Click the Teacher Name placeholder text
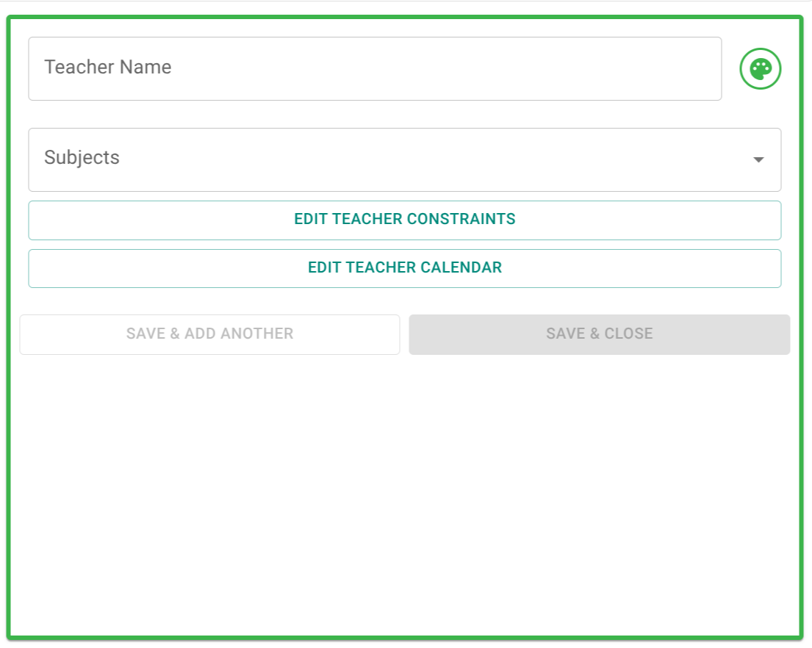Viewport: 812px width, 648px height. [108, 68]
